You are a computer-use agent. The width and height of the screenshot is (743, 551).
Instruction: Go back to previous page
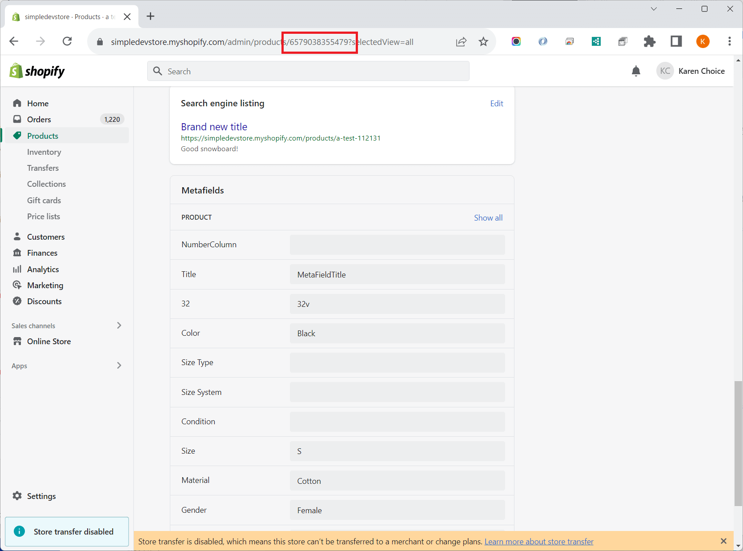point(14,41)
